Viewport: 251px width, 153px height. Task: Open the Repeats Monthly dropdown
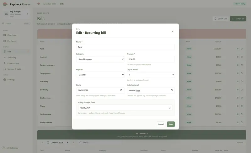click(x=100, y=75)
